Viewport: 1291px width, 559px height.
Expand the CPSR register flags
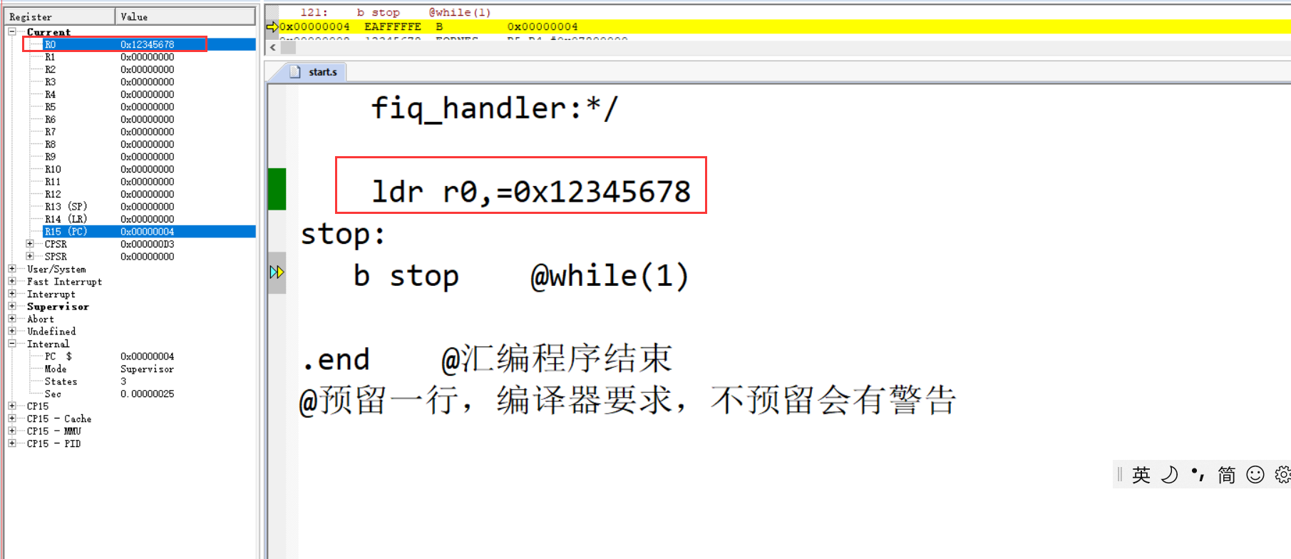pos(30,244)
